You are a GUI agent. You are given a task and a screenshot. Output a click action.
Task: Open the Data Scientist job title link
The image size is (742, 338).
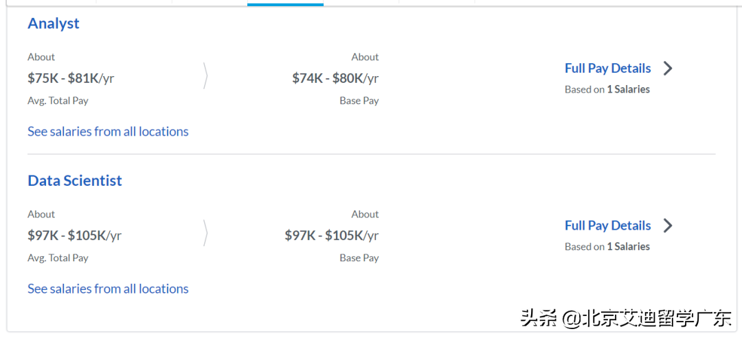75,180
